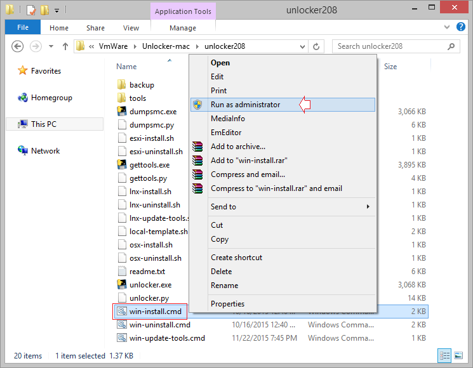The image size is (473, 368).
Task: Sort by Name column header
Action: click(126, 67)
